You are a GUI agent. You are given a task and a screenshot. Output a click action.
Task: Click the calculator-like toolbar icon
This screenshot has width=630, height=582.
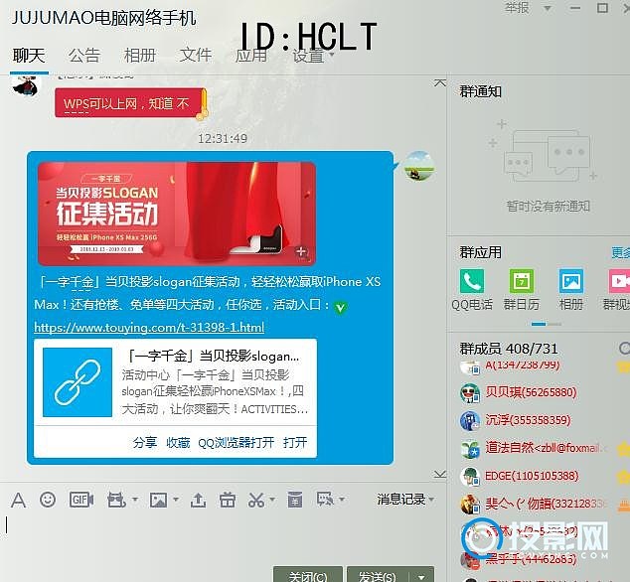(x=295, y=500)
